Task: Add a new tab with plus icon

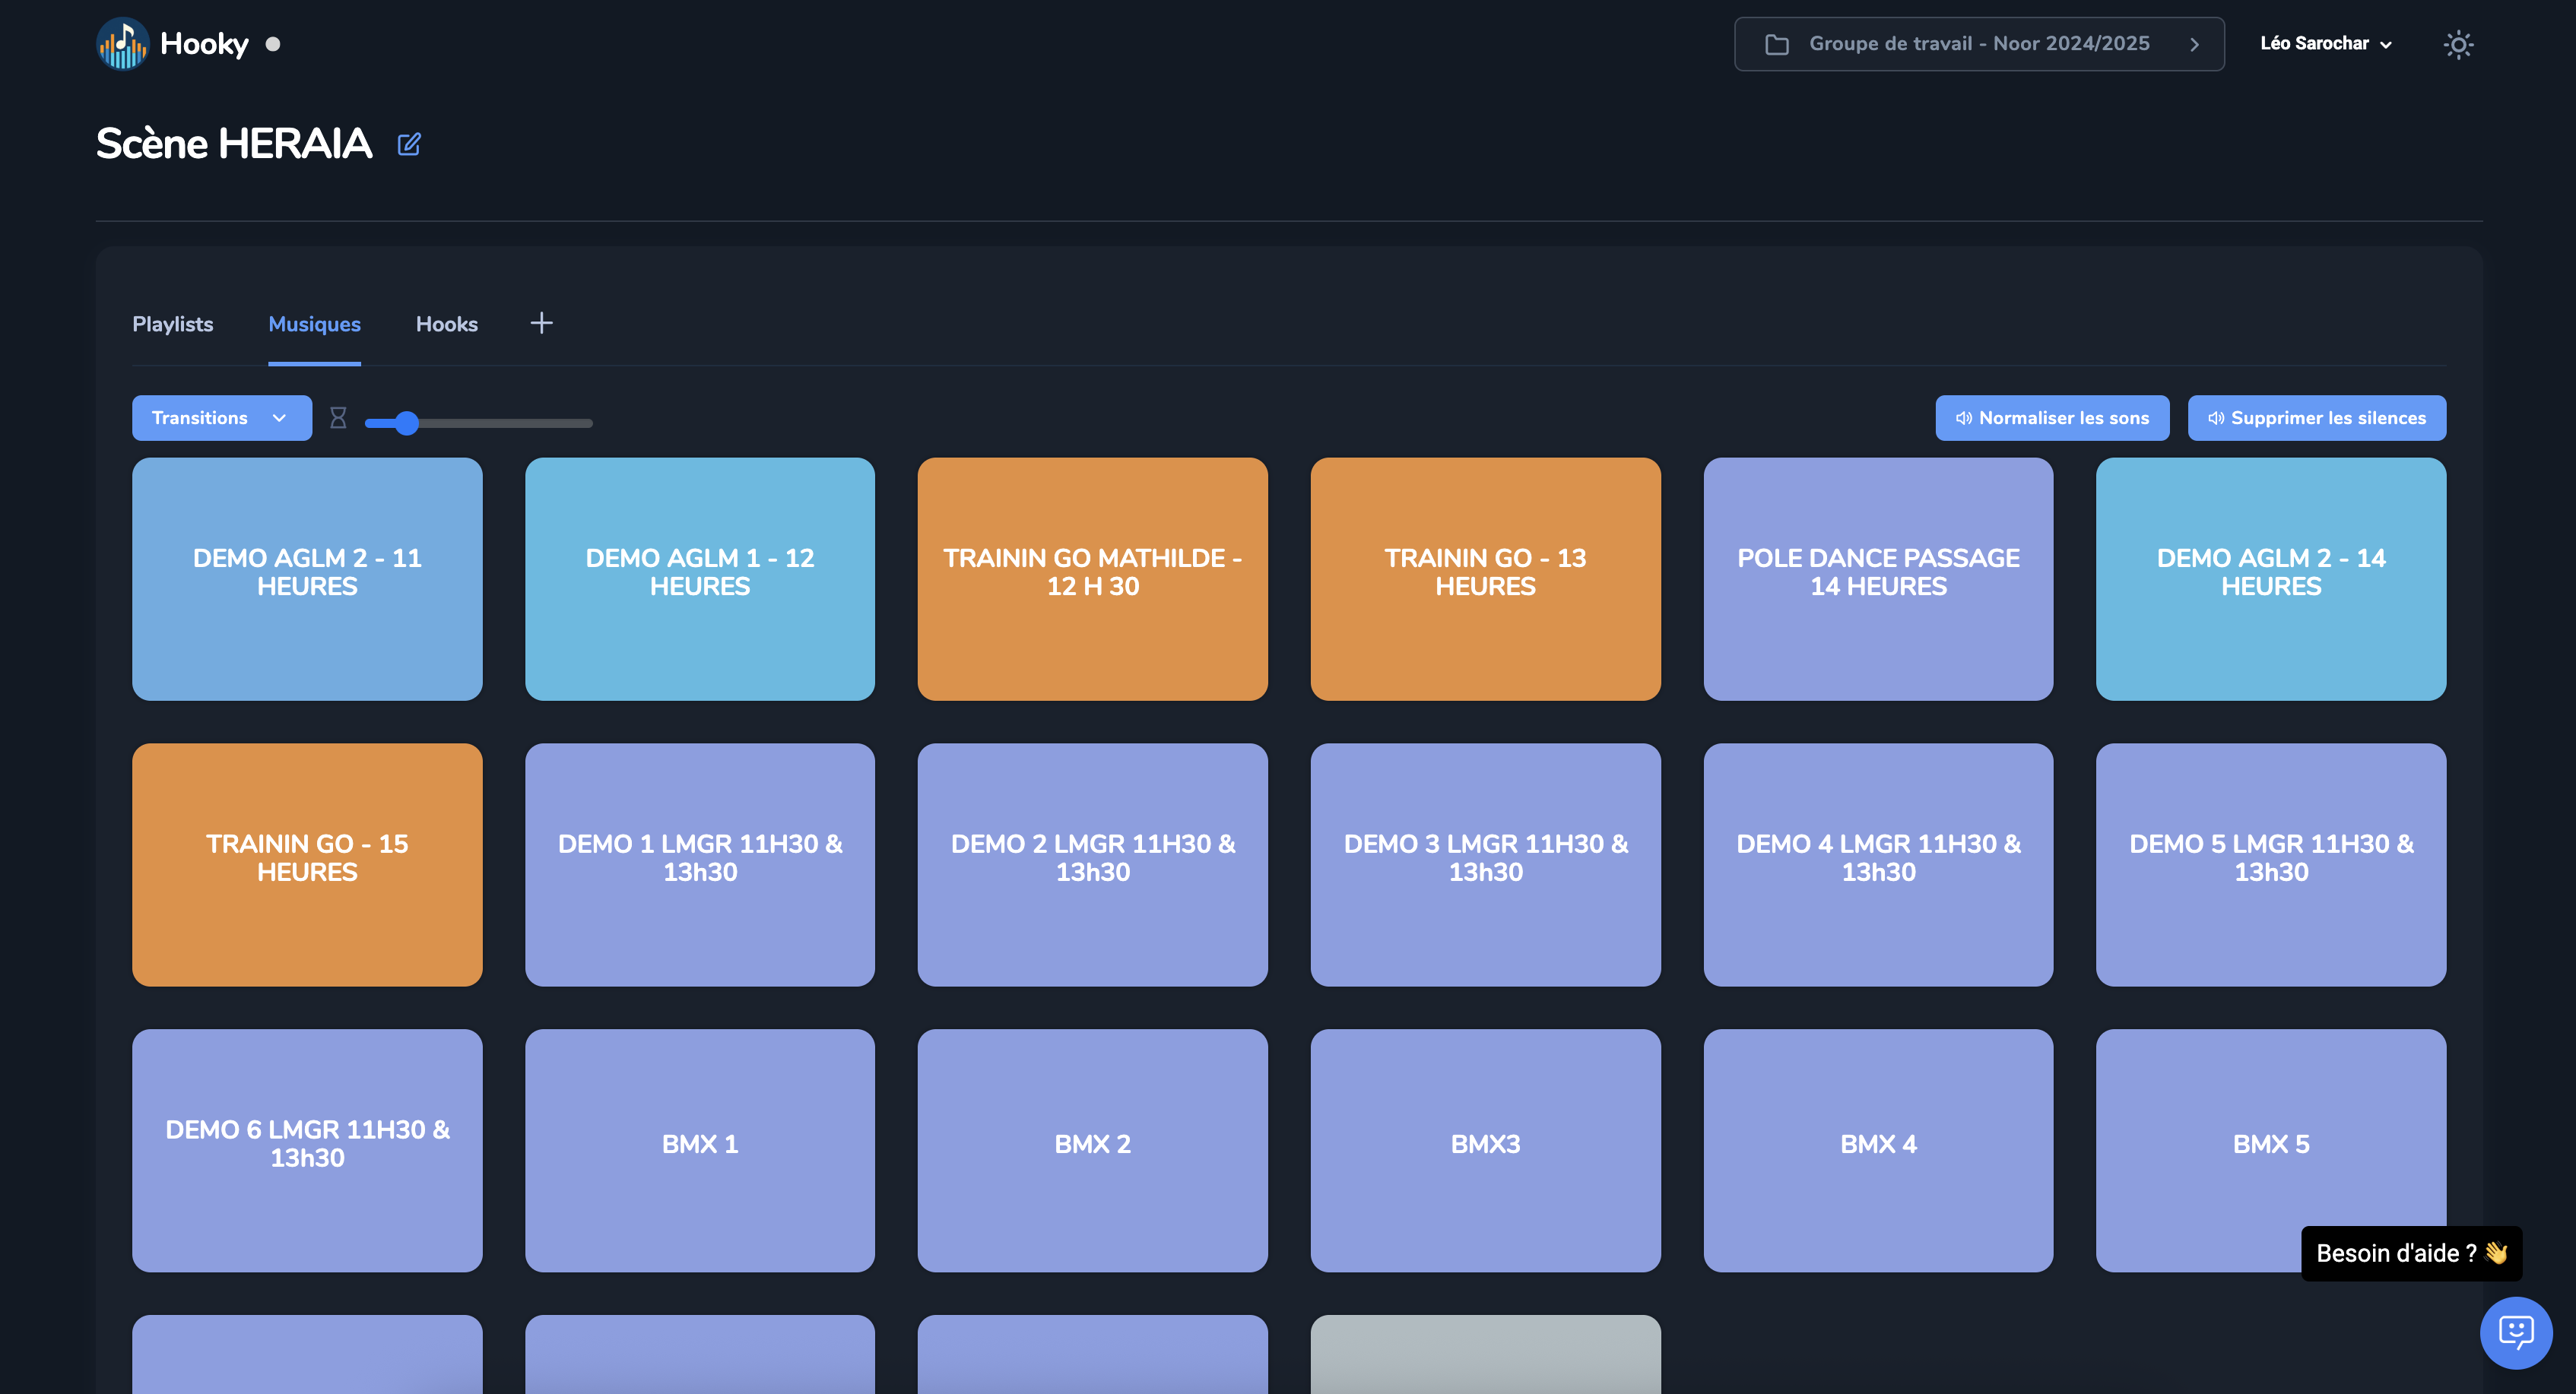Action: [541, 323]
